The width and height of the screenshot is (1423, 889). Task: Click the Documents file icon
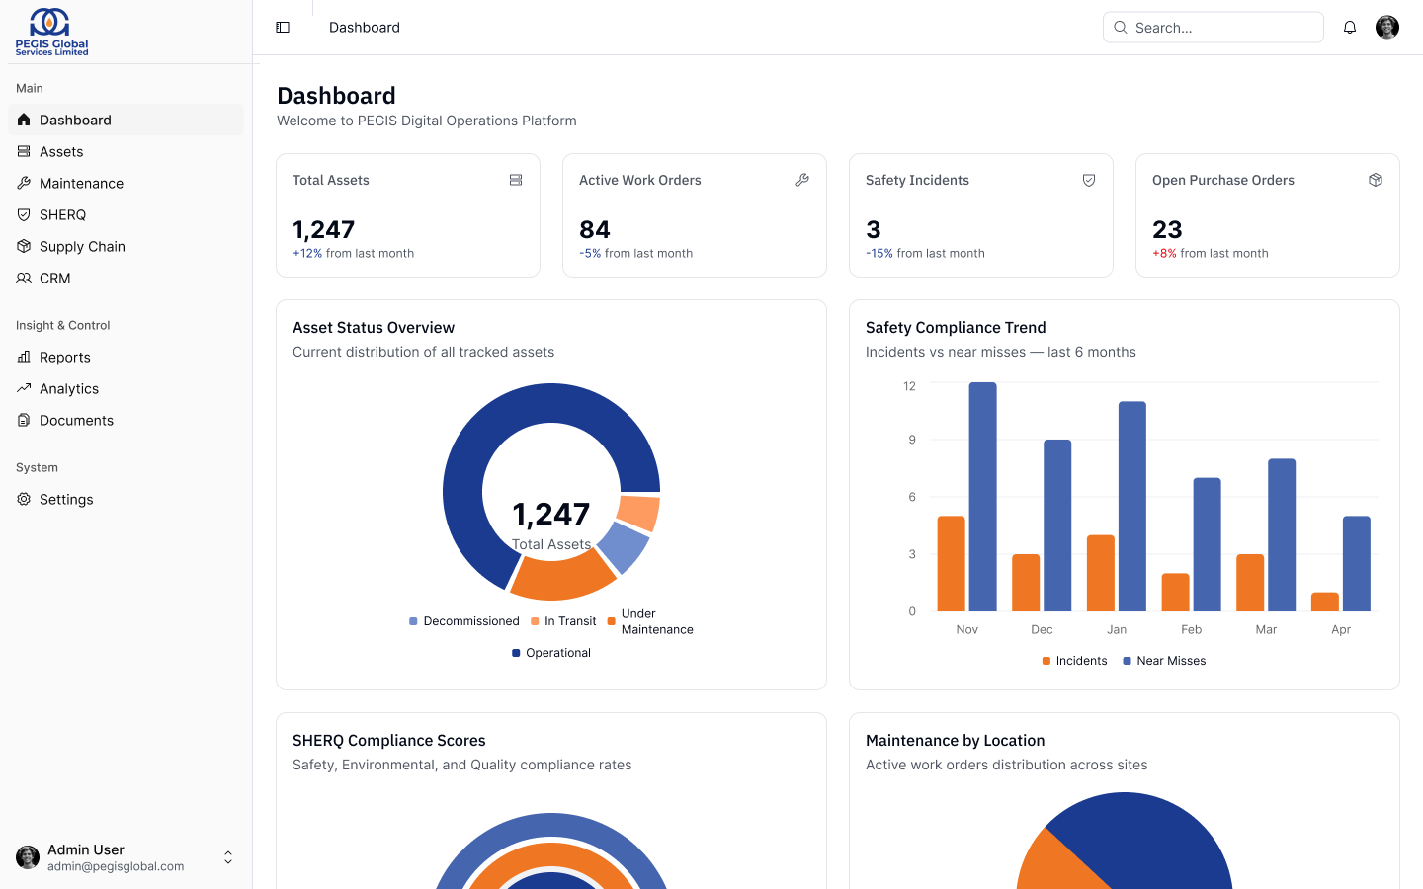[x=24, y=420]
